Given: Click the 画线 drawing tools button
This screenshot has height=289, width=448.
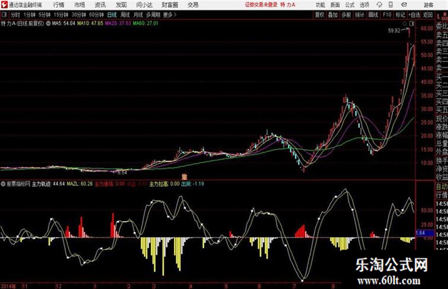Looking at the screenshot, I should [x=374, y=15].
